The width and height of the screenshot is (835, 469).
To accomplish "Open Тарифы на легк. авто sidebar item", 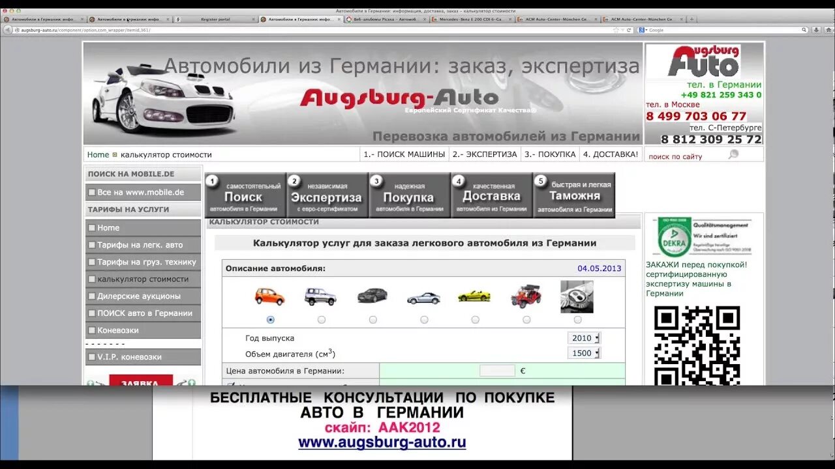I will pos(143,245).
